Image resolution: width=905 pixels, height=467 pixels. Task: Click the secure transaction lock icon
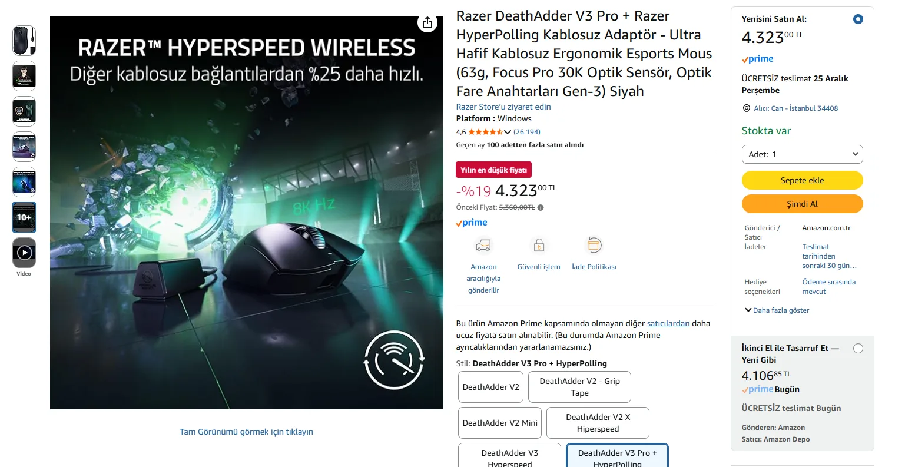539,245
